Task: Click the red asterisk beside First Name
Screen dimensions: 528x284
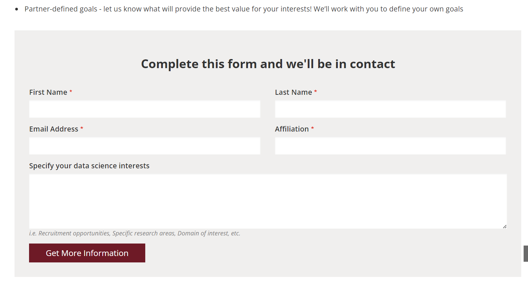Action: (x=71, y=92)
